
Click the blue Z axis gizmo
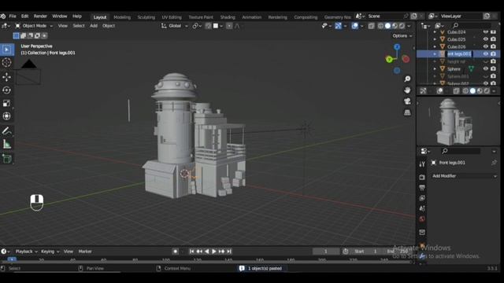tap(397, 47)
